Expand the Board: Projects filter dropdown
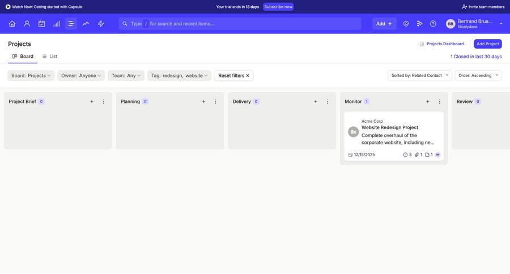The image size is (510, 274). pyautogui.click(x=31, y=75)
